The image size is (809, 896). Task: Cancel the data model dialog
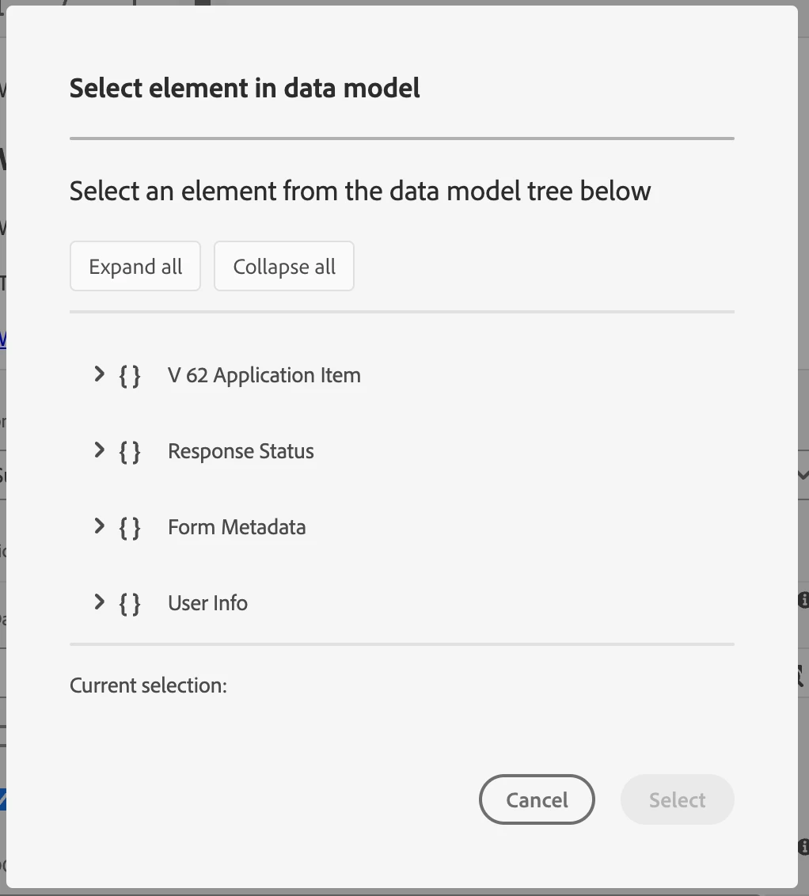point(537,799)
